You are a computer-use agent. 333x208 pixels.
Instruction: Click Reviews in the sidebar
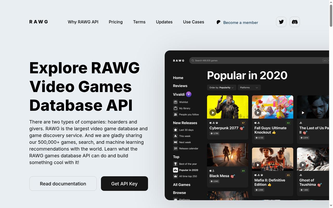pos(180,86)
